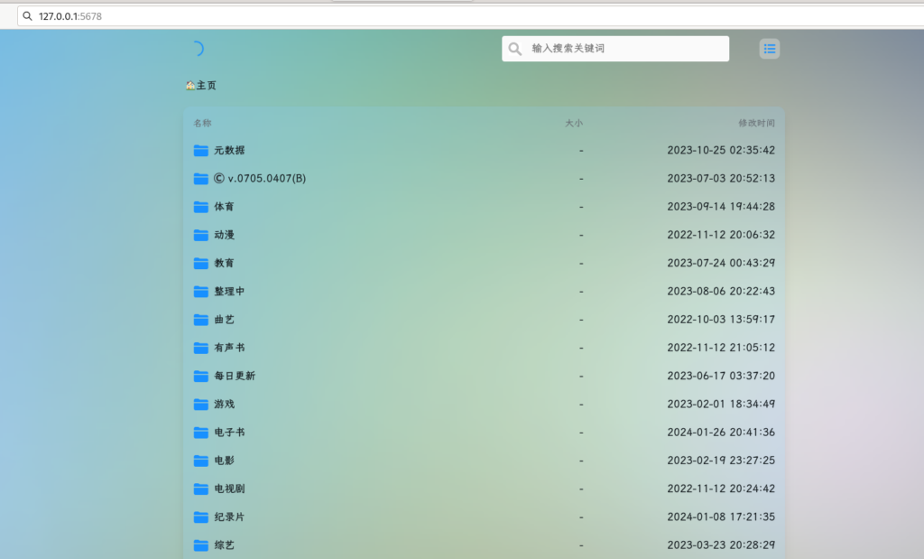Focus the search keyword input field
This screenshot has height=559, width=924.
tap(623, 49)
